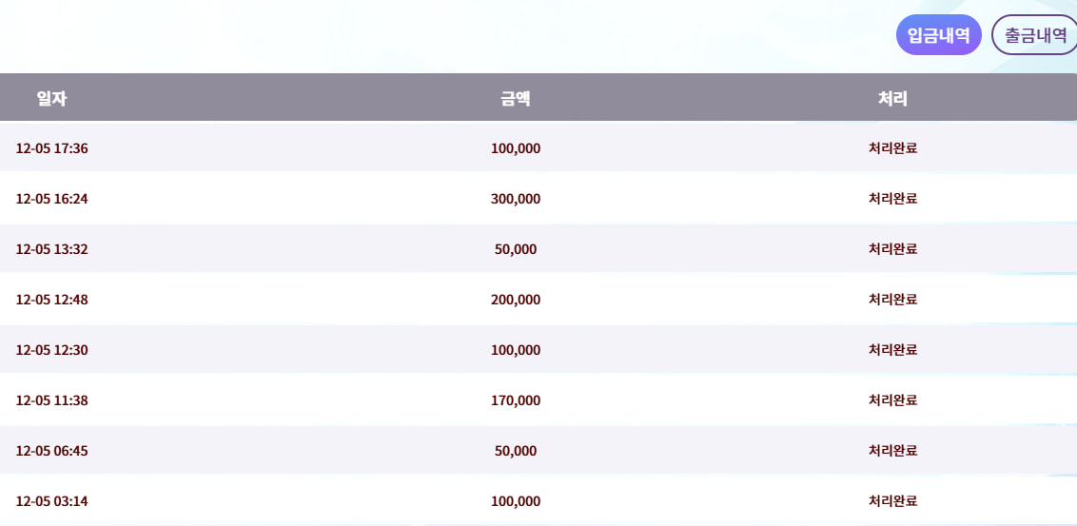Select the 12-05 12:48 date entry
This screenshot has width=1077, height=526.
coord(52,300)
